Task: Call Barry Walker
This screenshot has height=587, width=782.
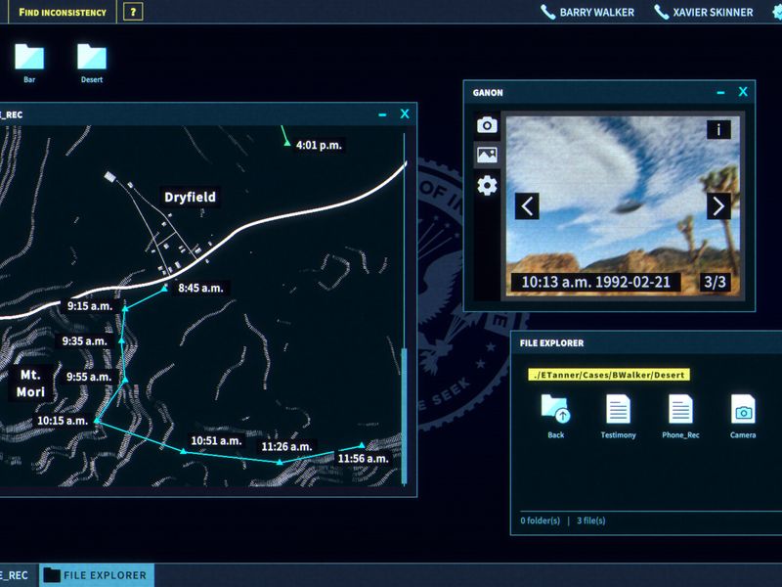Action: pyautogui.click(x=587, y=12)
